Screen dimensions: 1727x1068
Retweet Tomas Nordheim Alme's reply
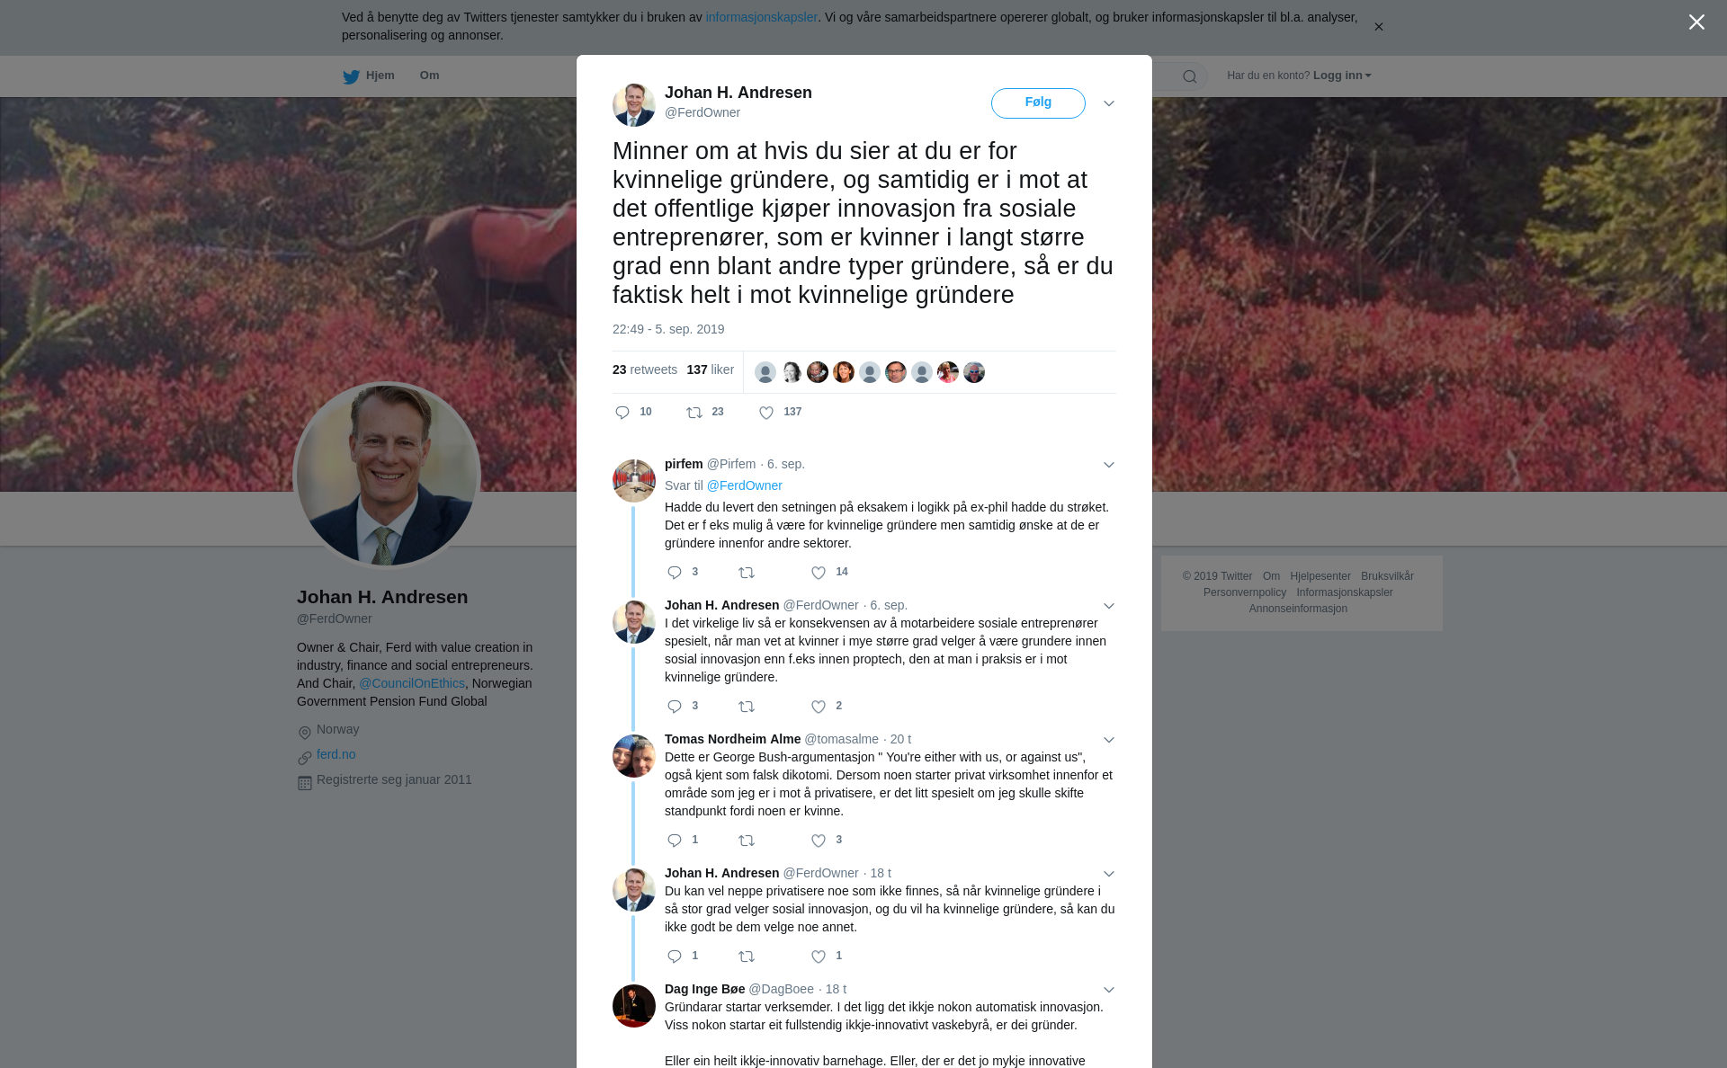[747, 841]
